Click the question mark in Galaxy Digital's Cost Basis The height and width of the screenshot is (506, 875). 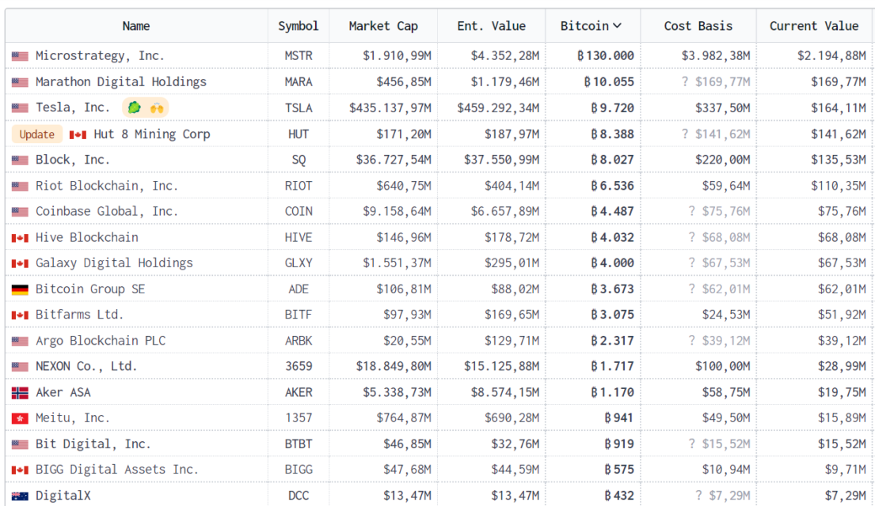691,263
